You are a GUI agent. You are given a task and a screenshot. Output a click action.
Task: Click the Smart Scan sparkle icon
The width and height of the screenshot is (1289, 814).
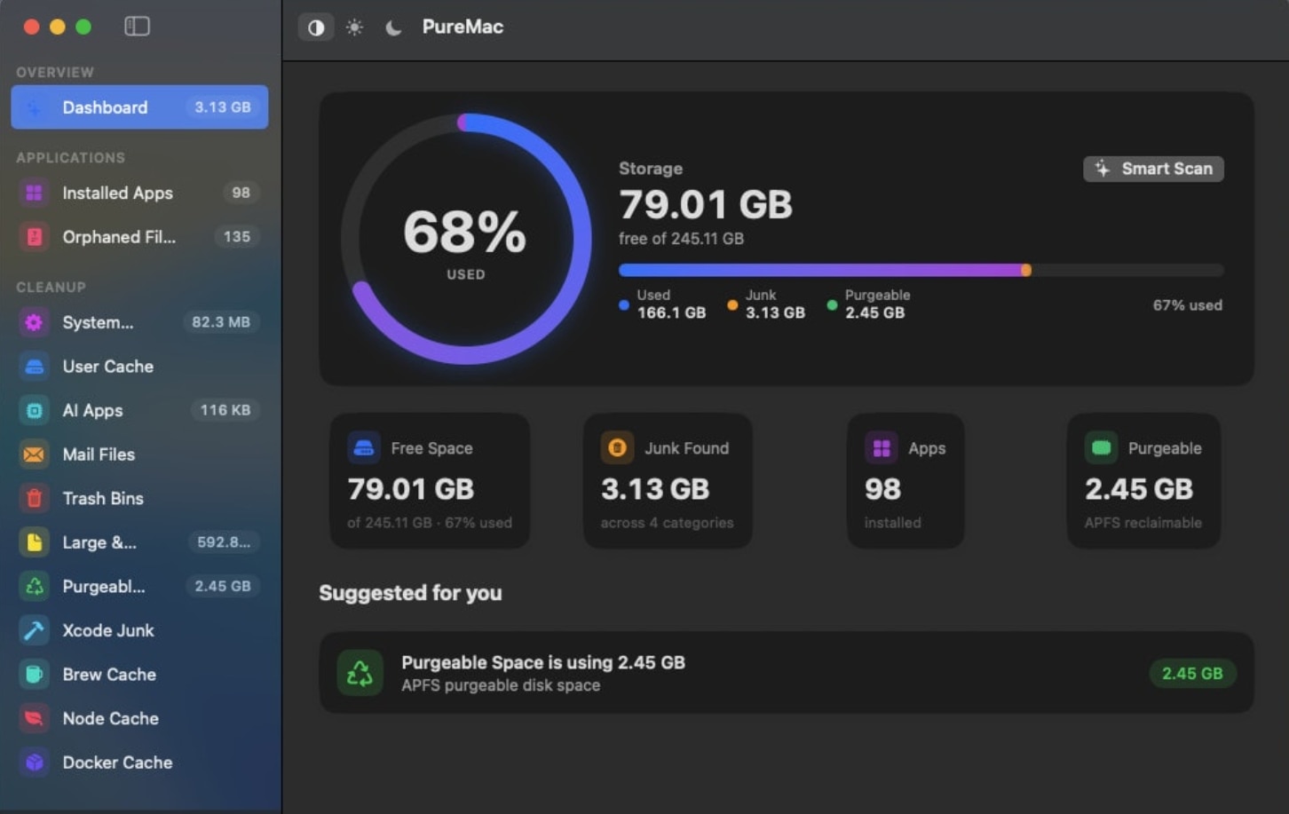click(1102, 169)
